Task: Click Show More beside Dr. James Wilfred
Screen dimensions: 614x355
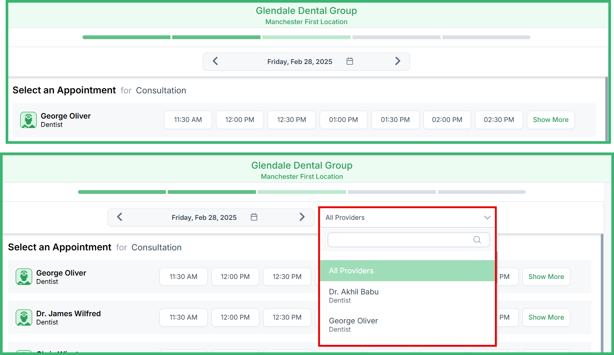Action: 546,317
